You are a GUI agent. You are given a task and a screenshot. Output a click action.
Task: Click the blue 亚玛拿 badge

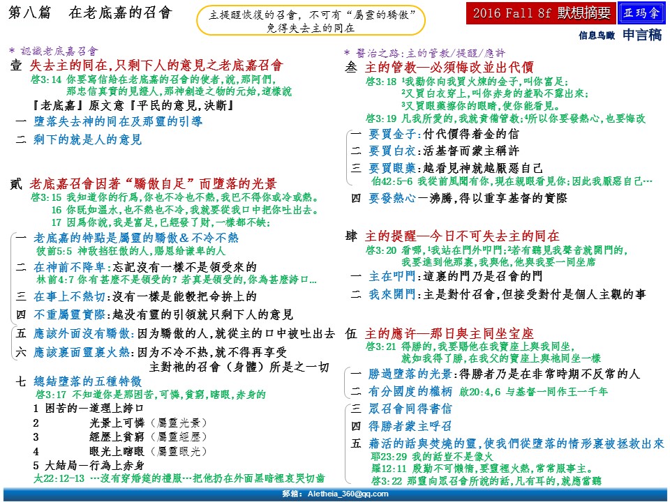coord(641,13)
